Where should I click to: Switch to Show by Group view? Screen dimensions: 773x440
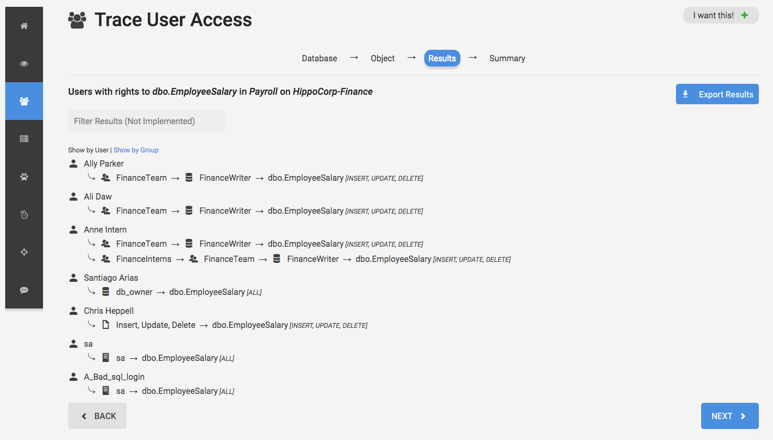(136, 150)
